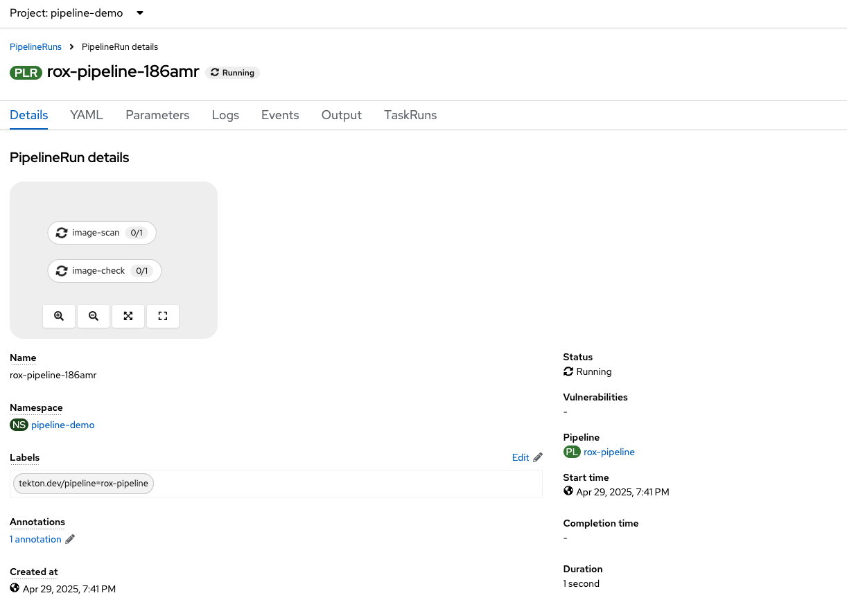Click the globe icon beside Created at
Screen dimensions: 847x600
15,588
